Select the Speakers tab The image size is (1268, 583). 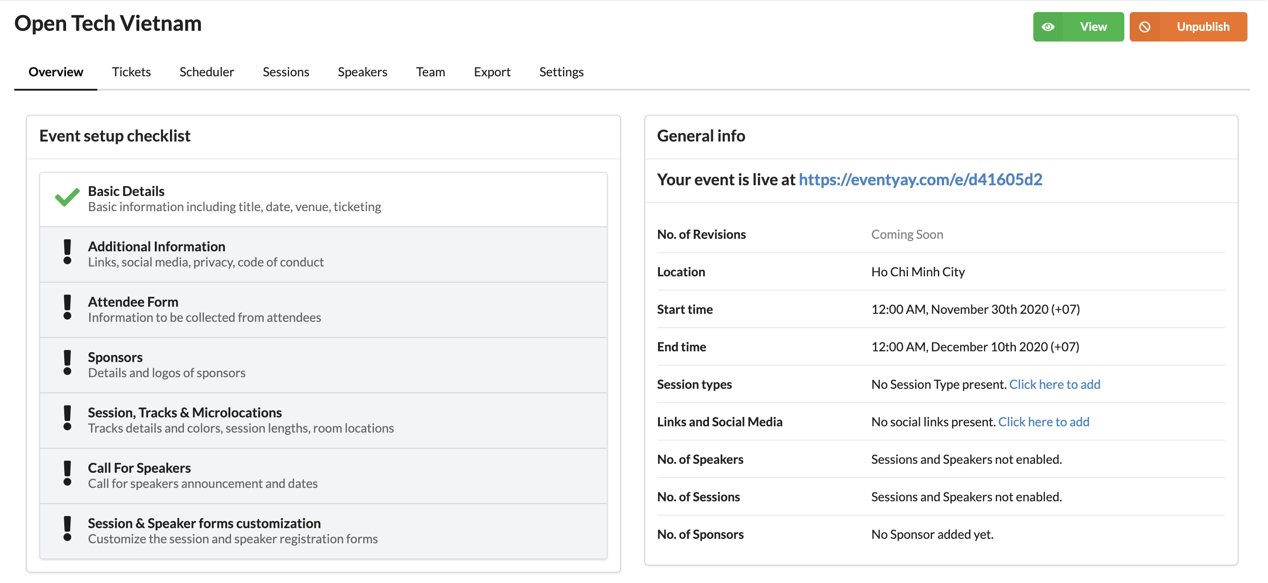[362, 72]
